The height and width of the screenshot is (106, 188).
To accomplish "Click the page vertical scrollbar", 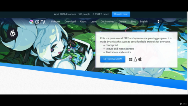I will tap(187, 53).
